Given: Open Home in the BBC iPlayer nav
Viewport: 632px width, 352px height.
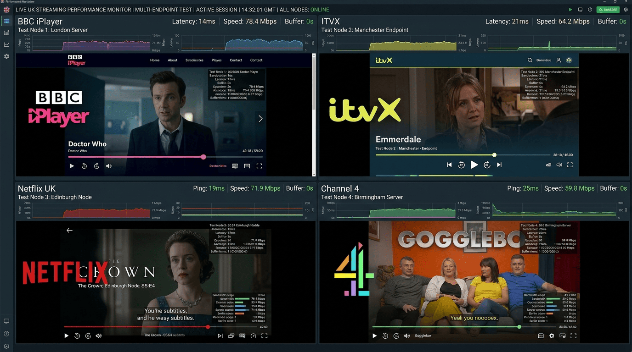Looking at the screenshot, I should coord(155,60).
